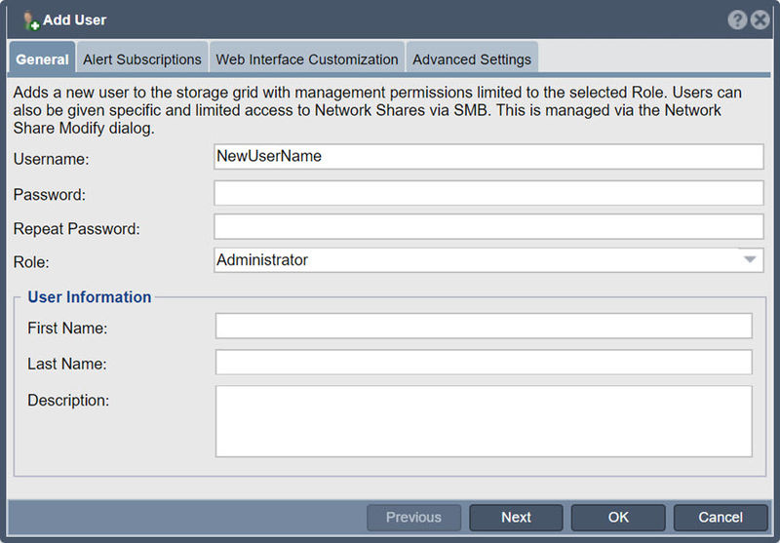Go to the Advanced Settings tab
The height and width of the screenshot is (543, 780).
point(472,59)
